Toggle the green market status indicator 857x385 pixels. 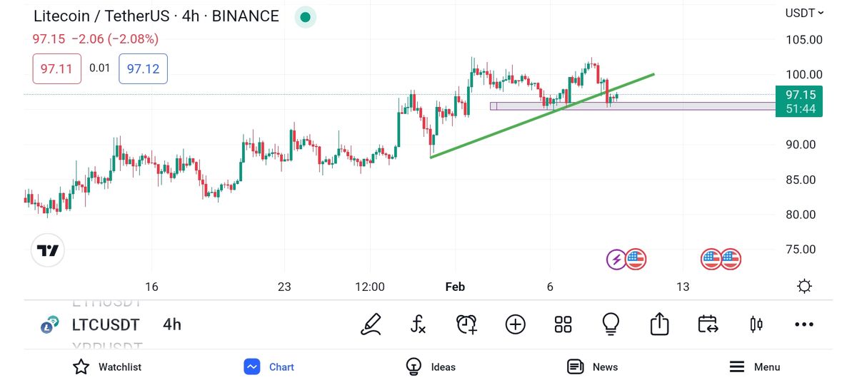[306, 17]
